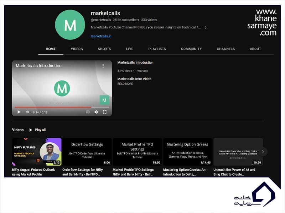Screen dimensions: 285x213
Task: Click the Marketcalls Youtube Channel description text
Action: click(146, 27)
